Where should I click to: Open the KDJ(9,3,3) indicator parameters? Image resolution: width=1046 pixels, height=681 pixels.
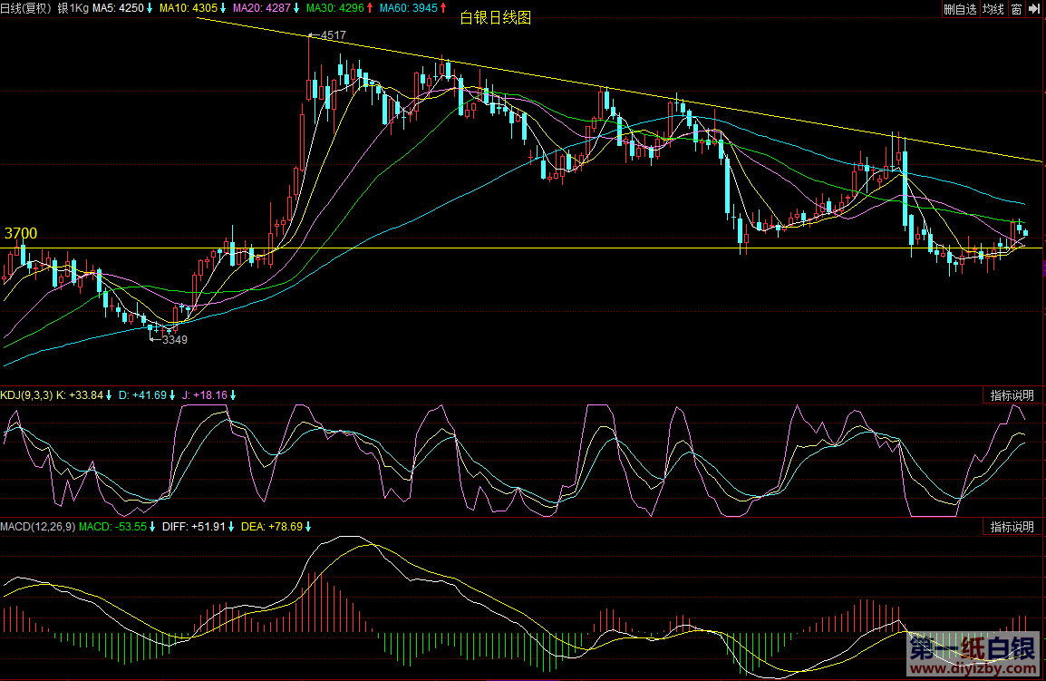point(26,394)
